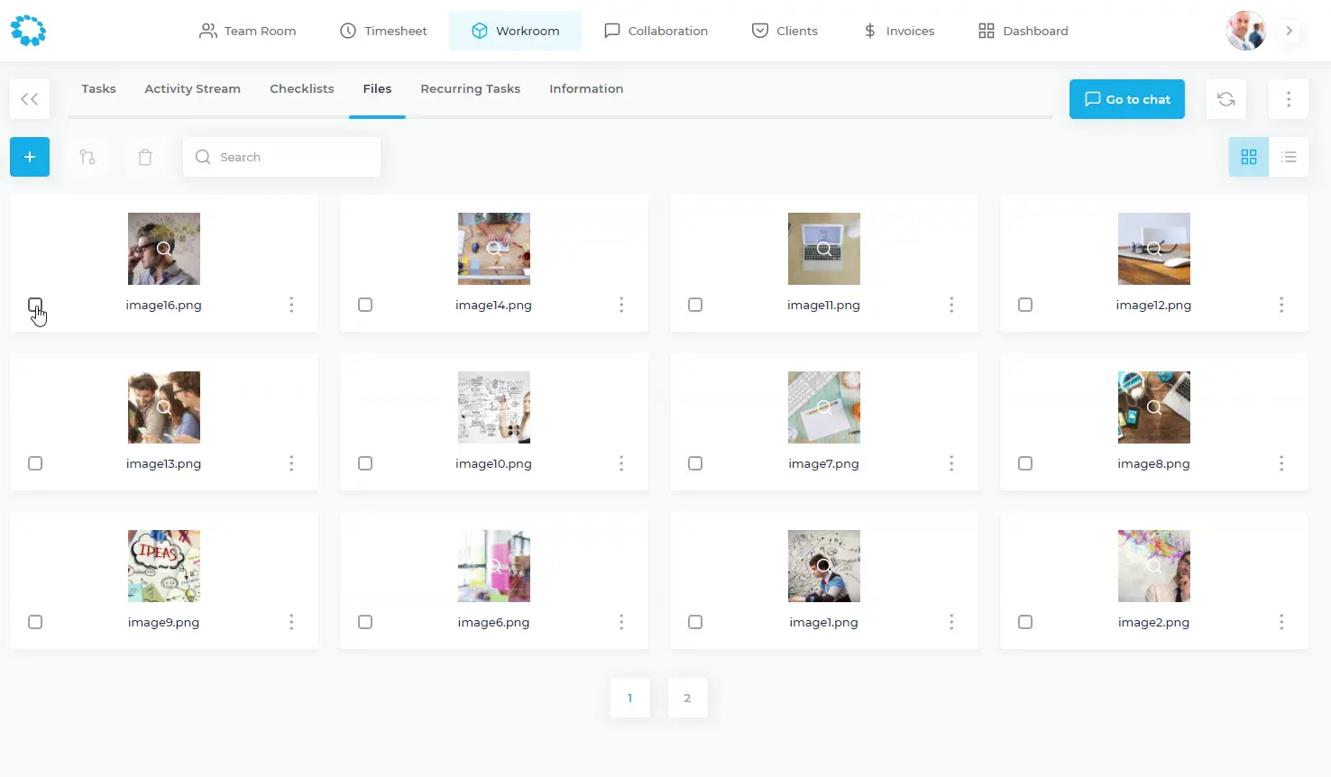Switch to grid view layout

(1248, 157)
